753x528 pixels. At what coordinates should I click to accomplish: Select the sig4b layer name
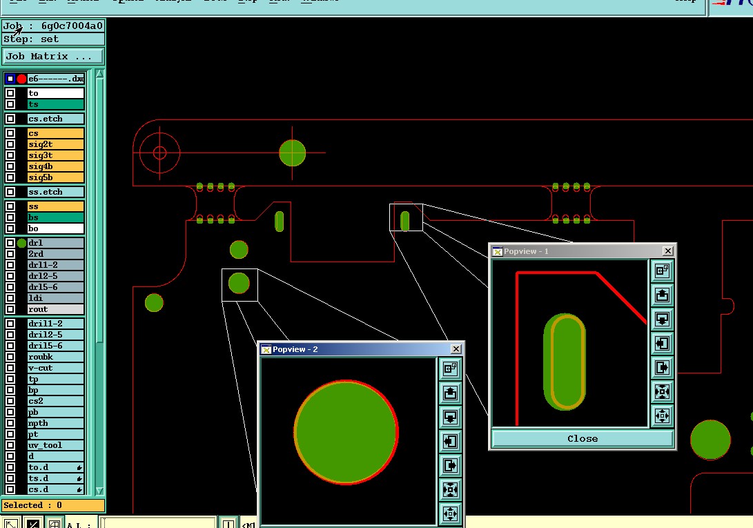(x=56, y=166)
